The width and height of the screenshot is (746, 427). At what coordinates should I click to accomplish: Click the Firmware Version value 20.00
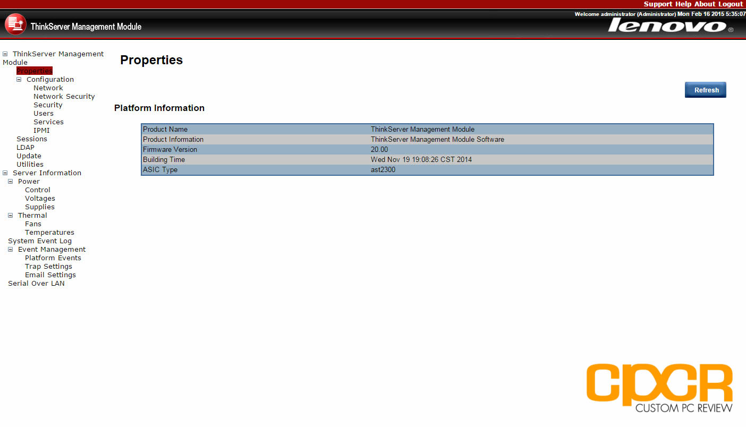pos(379,150)
